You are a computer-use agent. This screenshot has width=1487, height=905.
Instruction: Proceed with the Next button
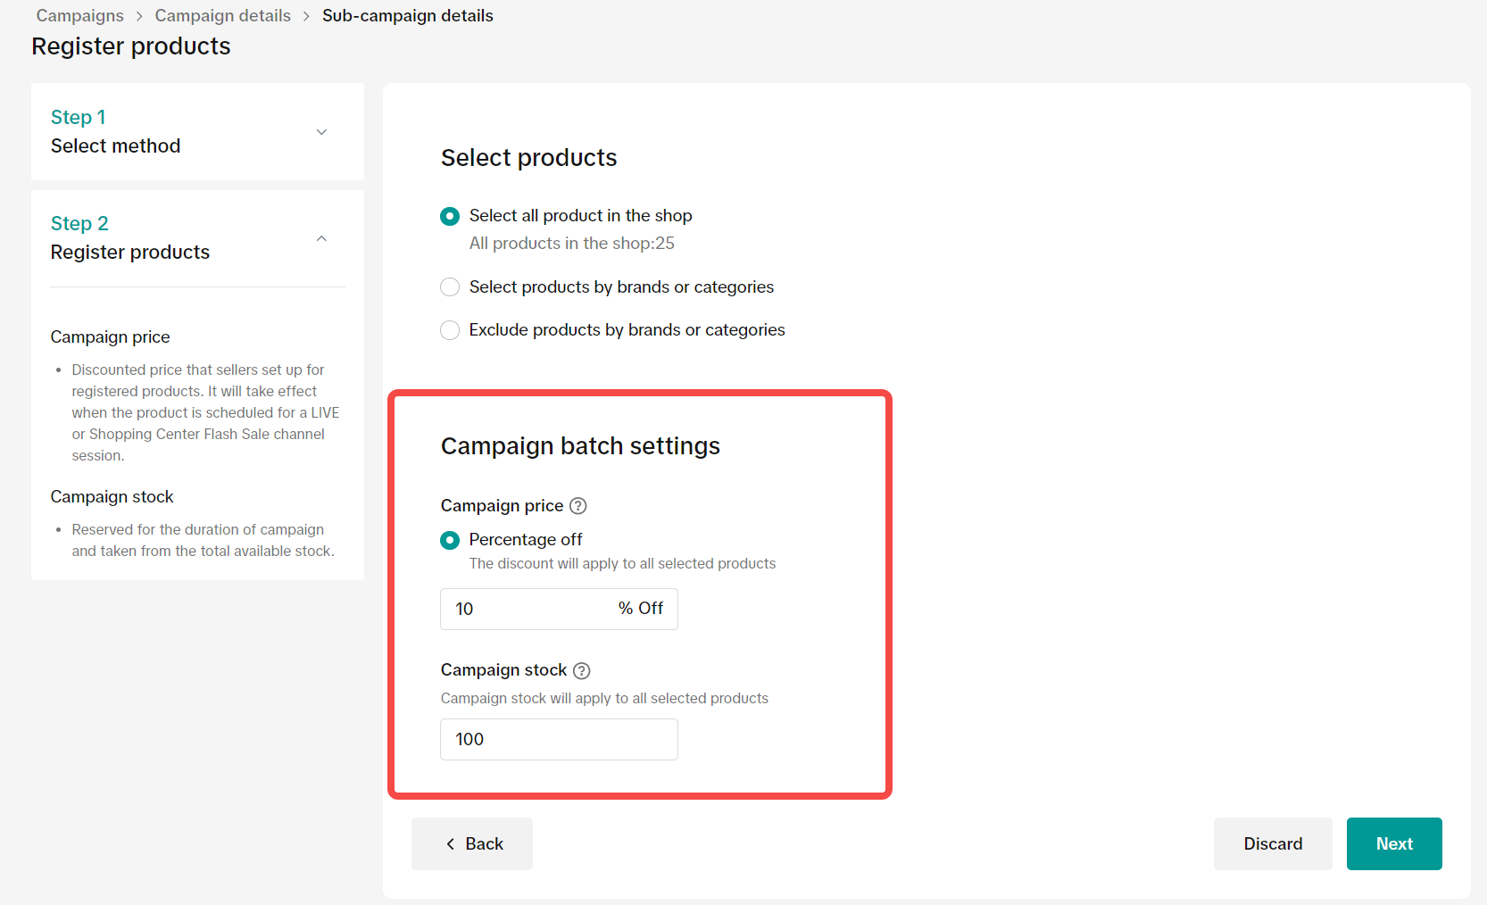pos(1393,843)
